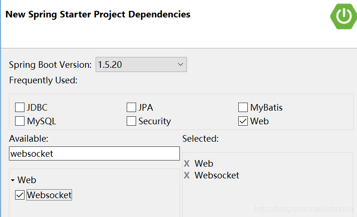Enable the JDBC checkbox
Screen dimensions: 357x217
coord(20,107)
